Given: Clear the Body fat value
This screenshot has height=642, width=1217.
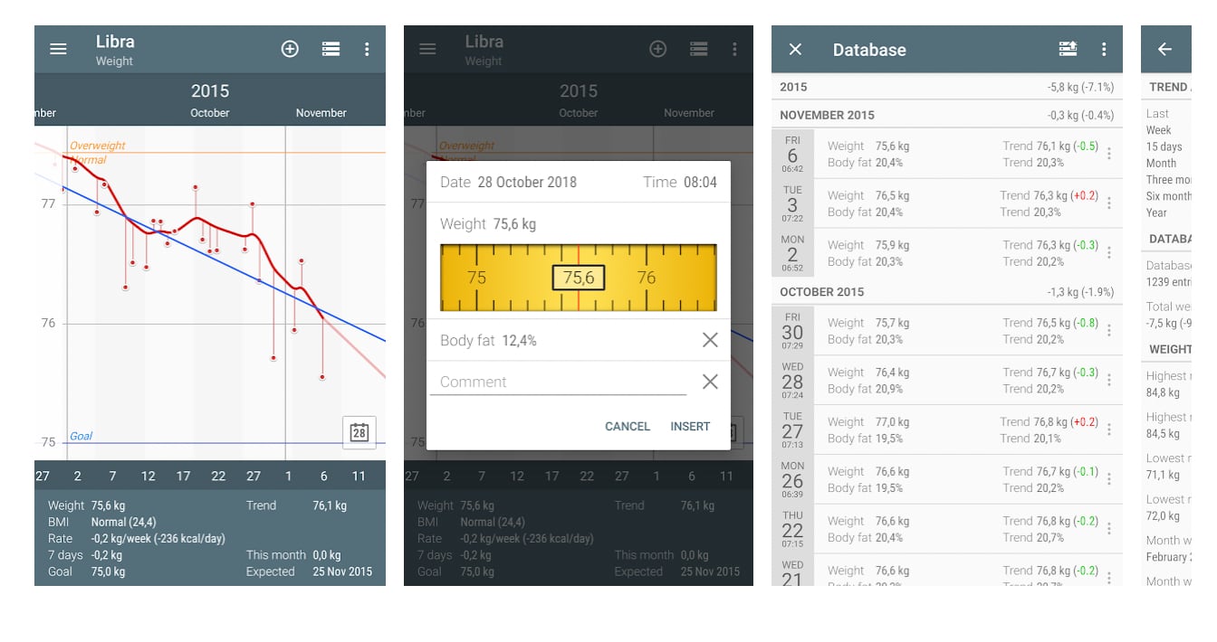Looking at the screenshot, I should tap(710, 340).
